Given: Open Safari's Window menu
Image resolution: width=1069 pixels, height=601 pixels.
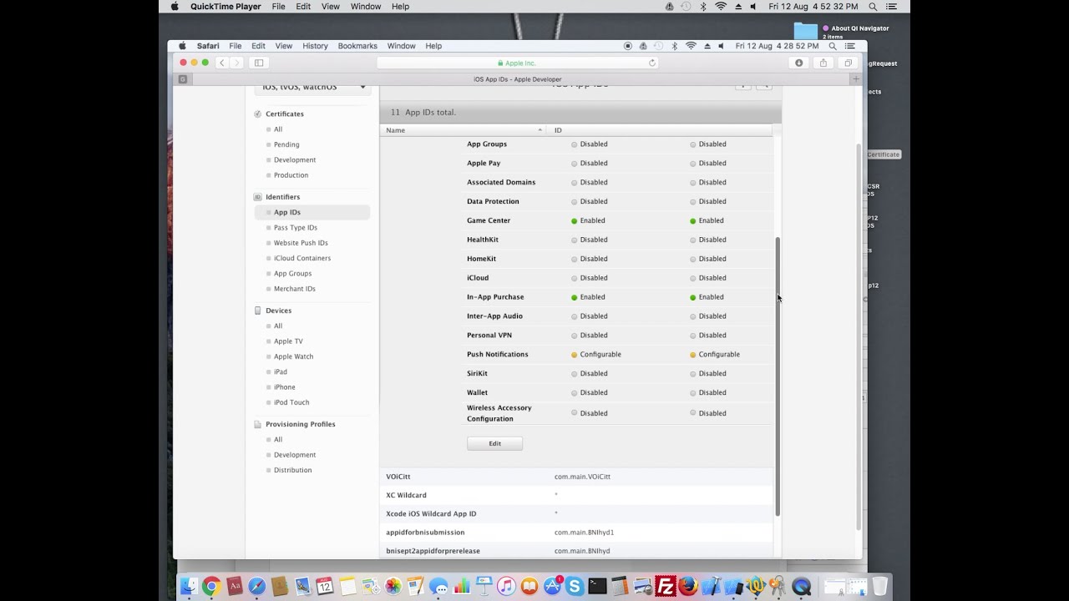Looking at the screenshot, I should coord(401,46).
